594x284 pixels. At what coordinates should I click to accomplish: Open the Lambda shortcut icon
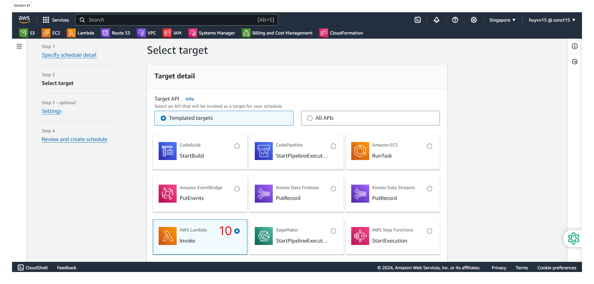click(71, 33)
